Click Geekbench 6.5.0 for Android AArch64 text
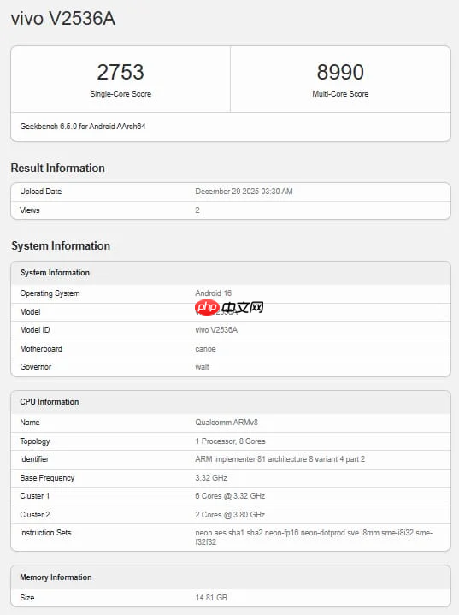This screenshot has height=615, width=459. pos(83,127)
